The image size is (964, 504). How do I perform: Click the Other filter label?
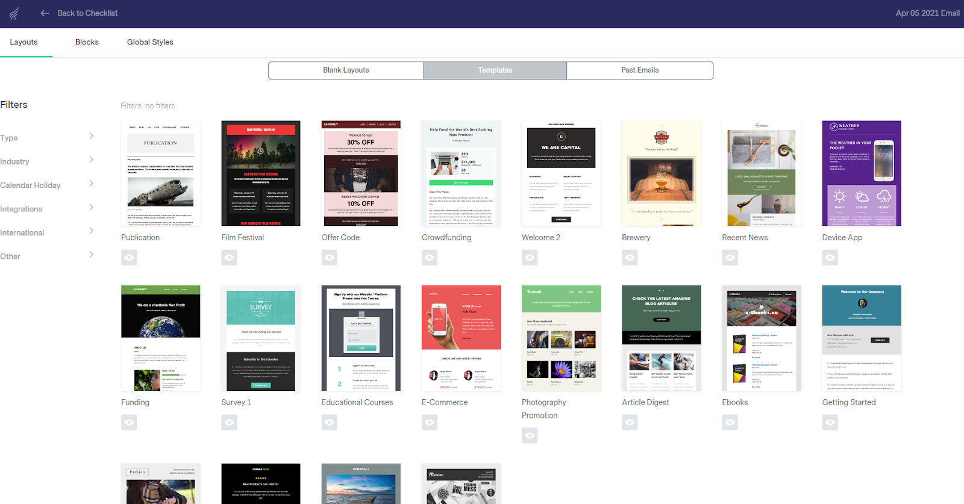pos(10,257)
